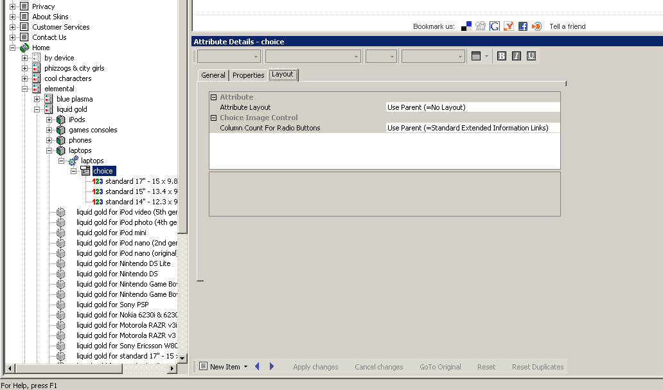Screen dimensions: 663x390
Task: Select the games consoles tree item
Action: (x=93, y=130)
